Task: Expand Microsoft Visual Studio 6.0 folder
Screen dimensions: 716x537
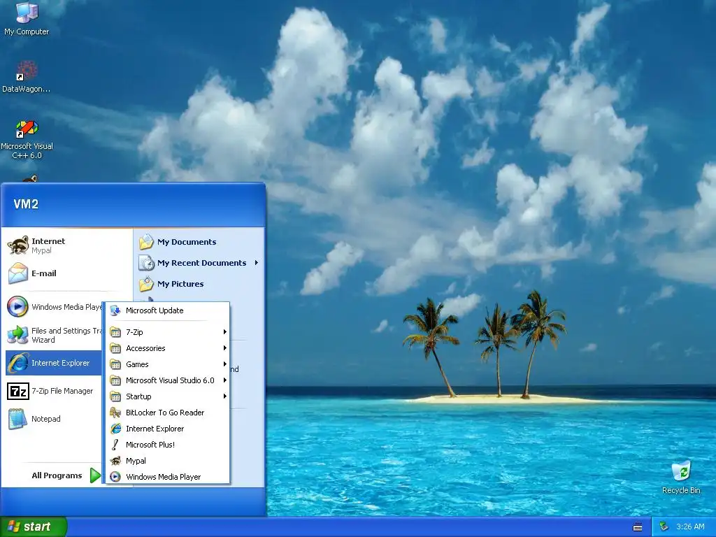Action: click(168, 380)
